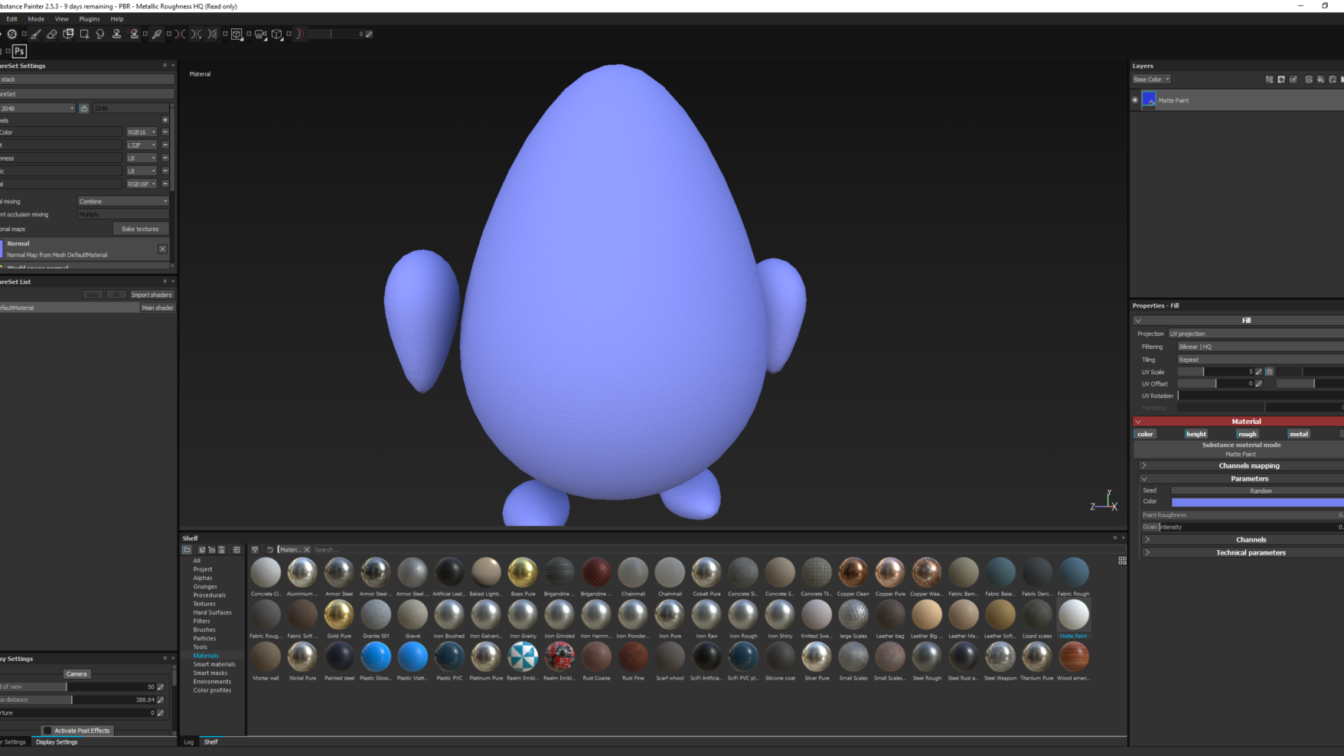Click the Photoshop export Ps icon

click(20, 51)
